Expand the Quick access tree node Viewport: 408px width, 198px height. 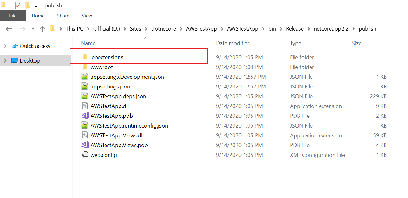(5, 46)
